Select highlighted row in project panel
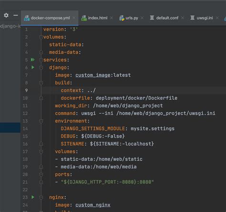 (x=10, y=128)
